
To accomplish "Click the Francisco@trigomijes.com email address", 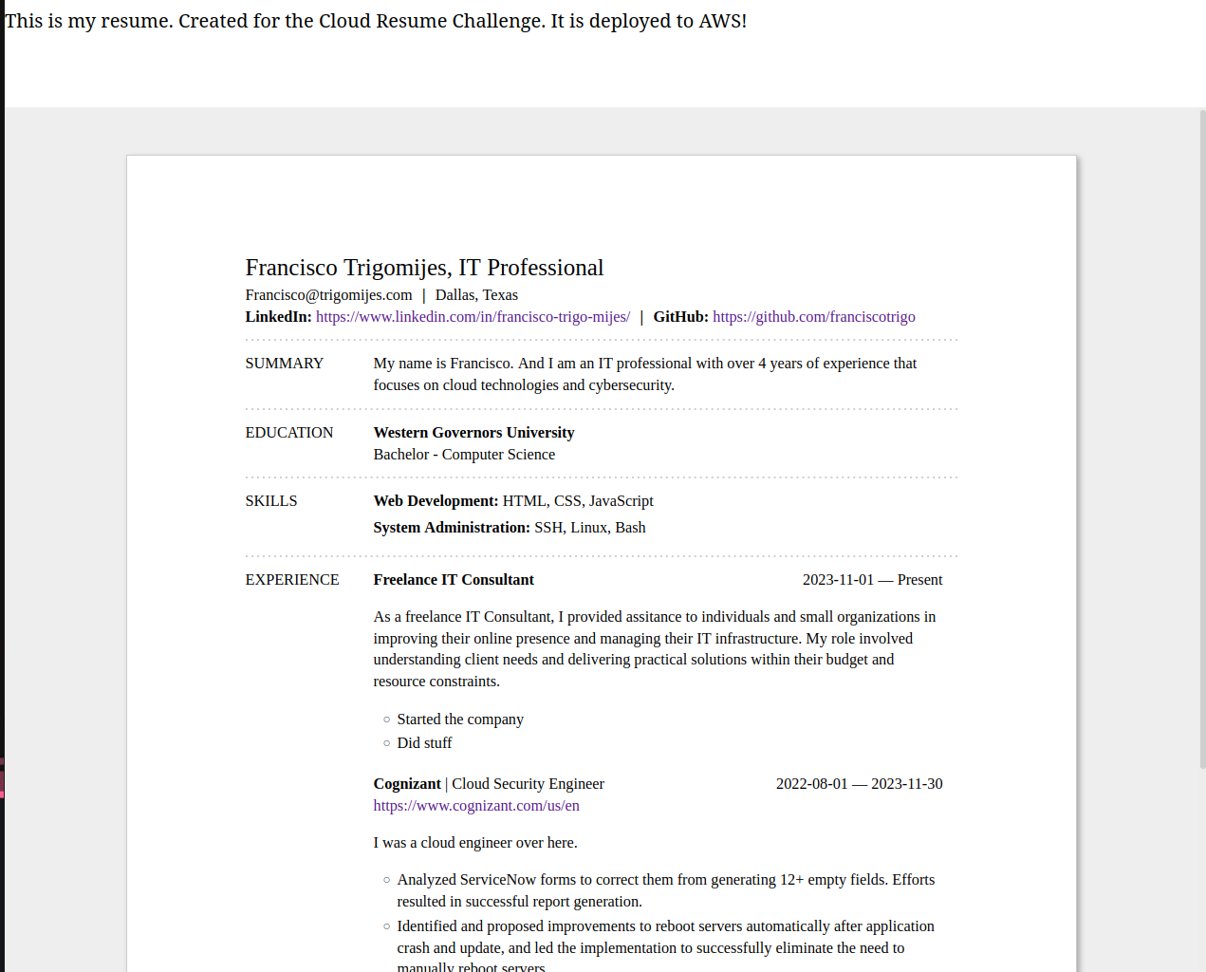I will [328, 295].
